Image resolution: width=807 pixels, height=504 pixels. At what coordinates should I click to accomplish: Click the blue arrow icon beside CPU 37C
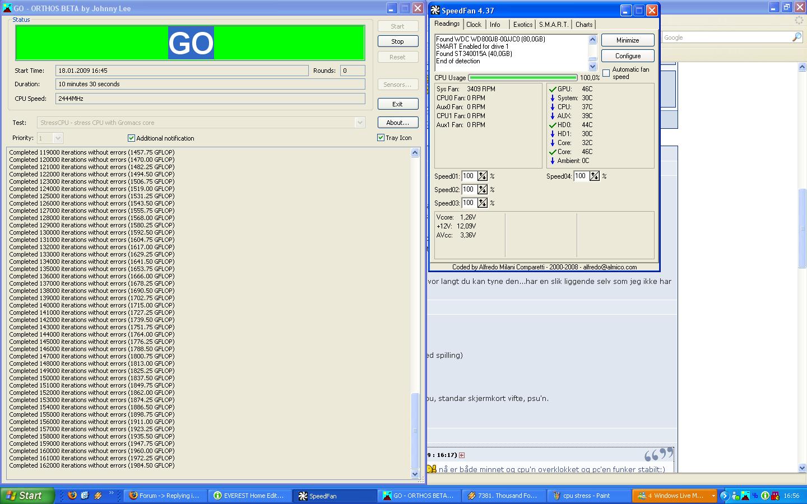(x=553, y=107)
